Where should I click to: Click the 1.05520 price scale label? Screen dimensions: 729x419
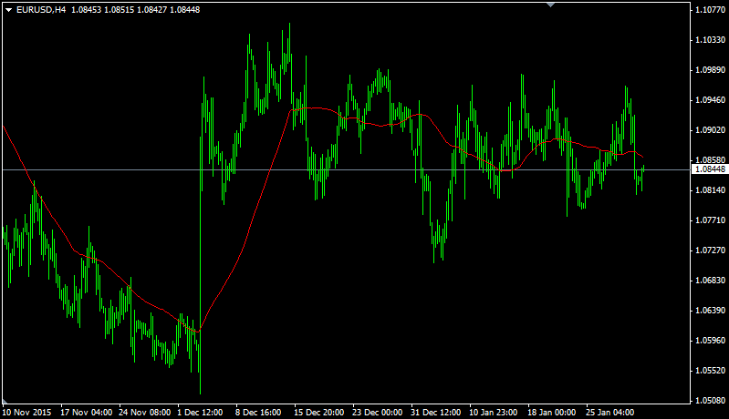coord(710,371)
